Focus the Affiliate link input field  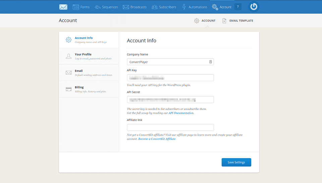tap(170, 127)
